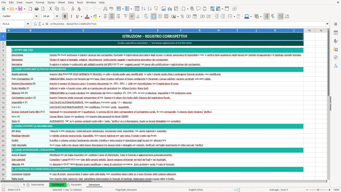Click the Export as PDF icon
The image size is (341, 192).
[x=30, y=9]
